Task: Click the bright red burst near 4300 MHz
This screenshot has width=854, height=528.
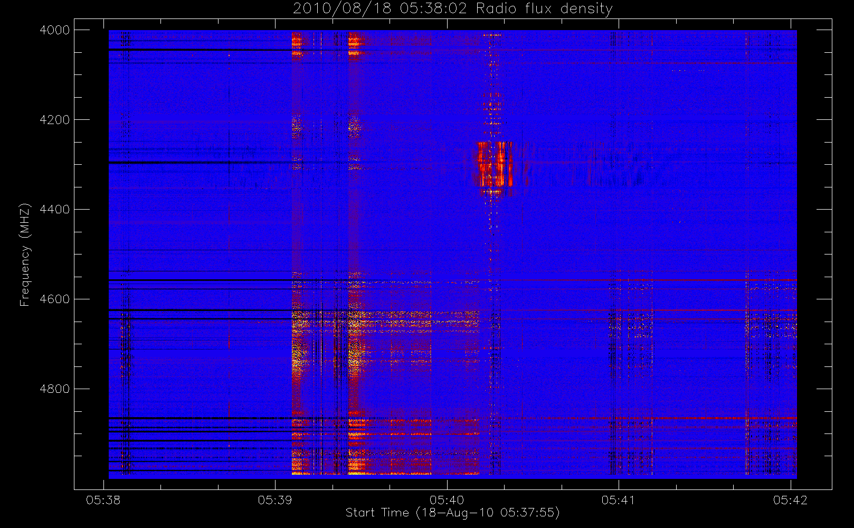Action: point(495,165)
